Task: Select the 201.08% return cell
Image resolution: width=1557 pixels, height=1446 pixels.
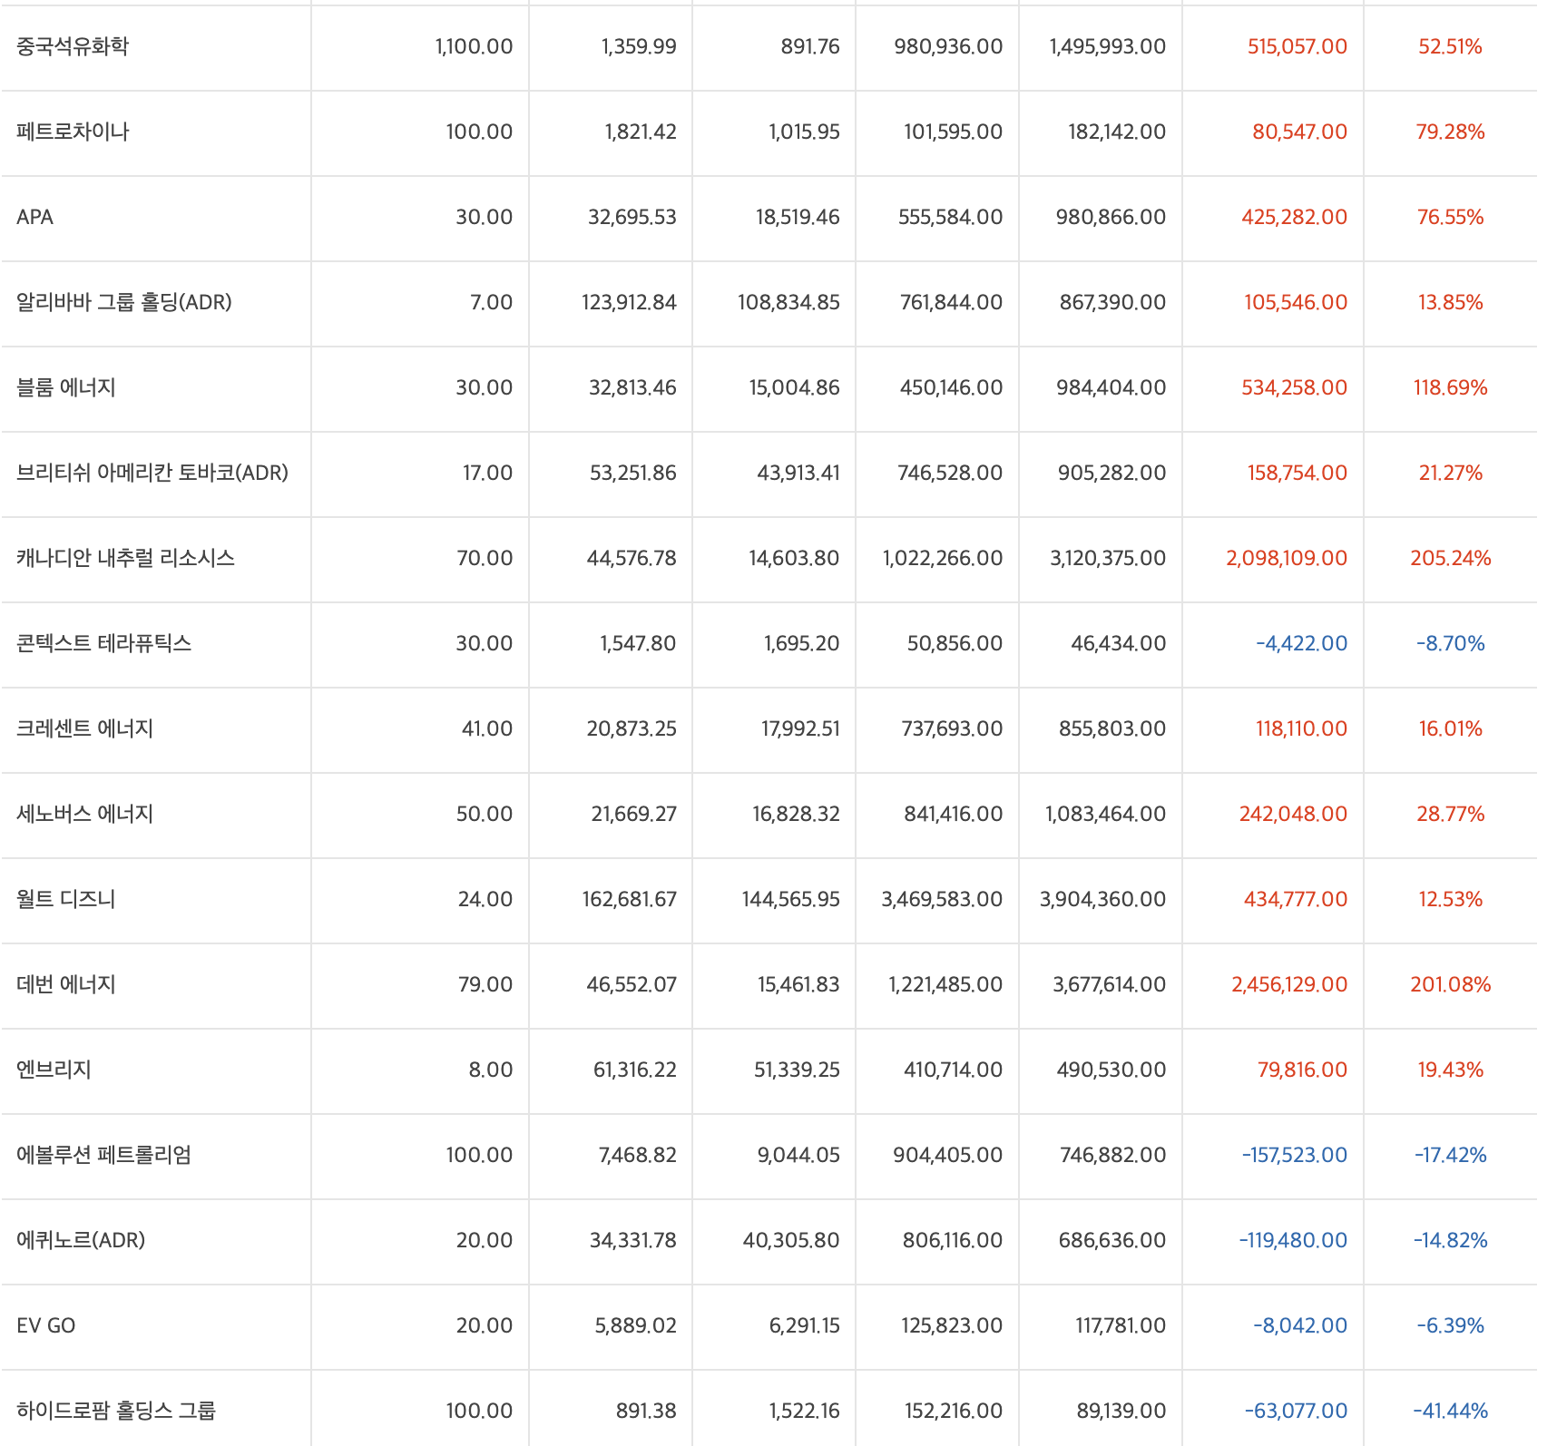Action: pos(1450,984)
